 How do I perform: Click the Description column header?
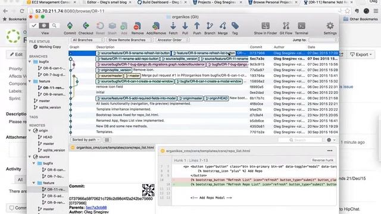click(105, 47)
